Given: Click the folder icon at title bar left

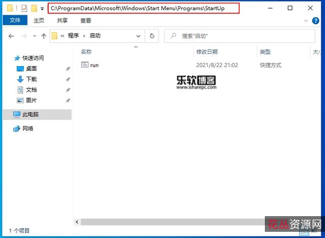Looking at the screenshot, I should point(10,8).
